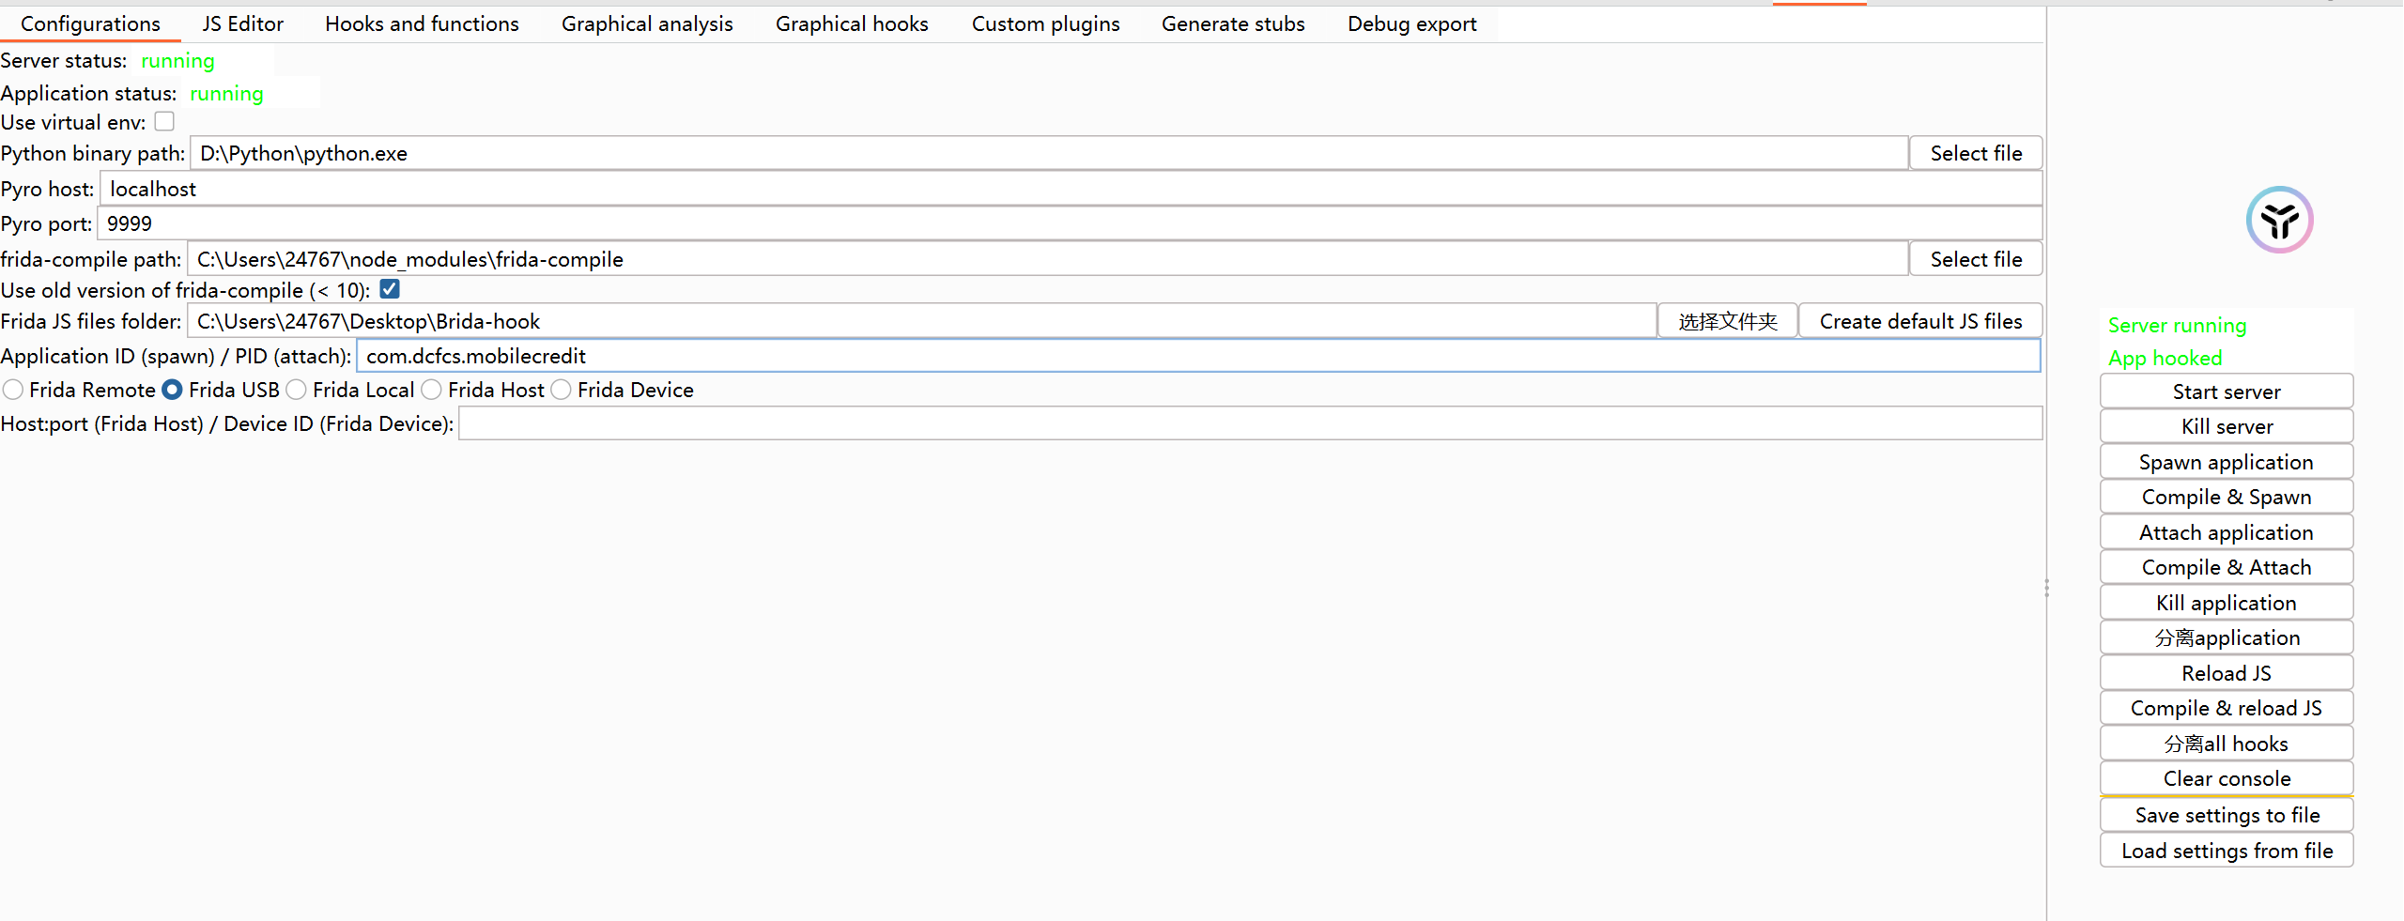This screenshot has height=921, width=2404.
Task: Click the Pyro port input field
Action: (1069, 223)
